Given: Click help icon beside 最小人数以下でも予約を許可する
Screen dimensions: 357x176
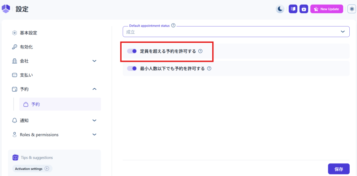Looking at the screenshot, I should click(209, 68).
